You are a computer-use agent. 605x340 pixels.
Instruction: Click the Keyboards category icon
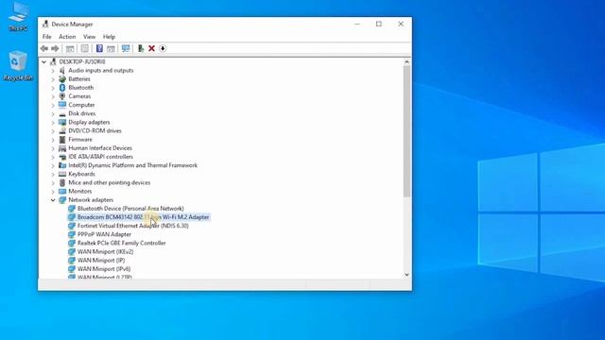click(62, 174)
